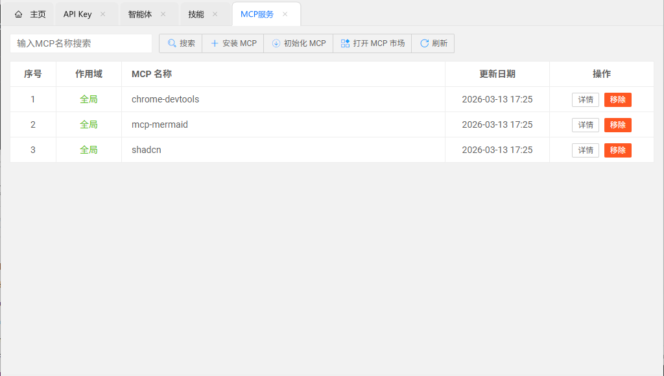The width and height of the screenshot is (664, 376).
Task: Click the grid icon for 打开 MCP 市场
Action: click(345, 43)
